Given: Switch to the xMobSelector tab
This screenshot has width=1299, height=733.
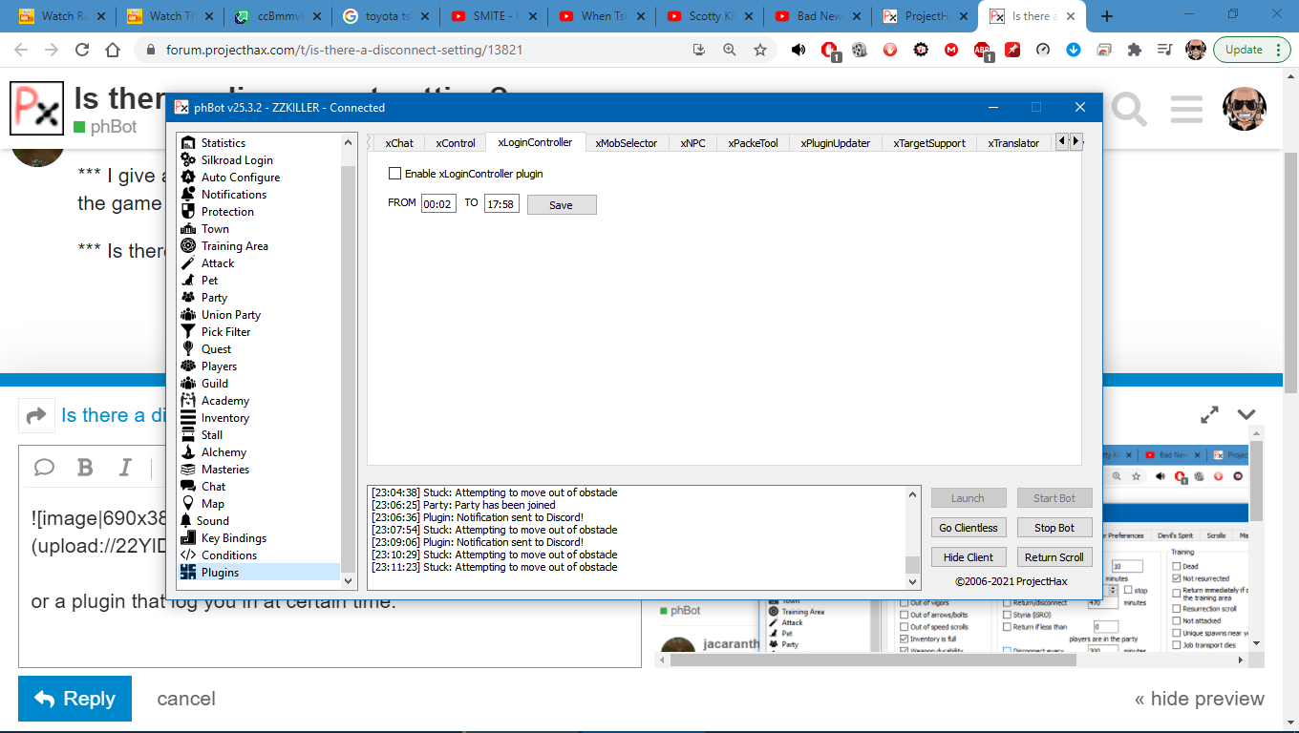Looking at the screenshot, I should click(626, 143).
